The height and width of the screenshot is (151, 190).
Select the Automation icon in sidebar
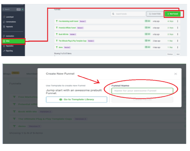3,36
